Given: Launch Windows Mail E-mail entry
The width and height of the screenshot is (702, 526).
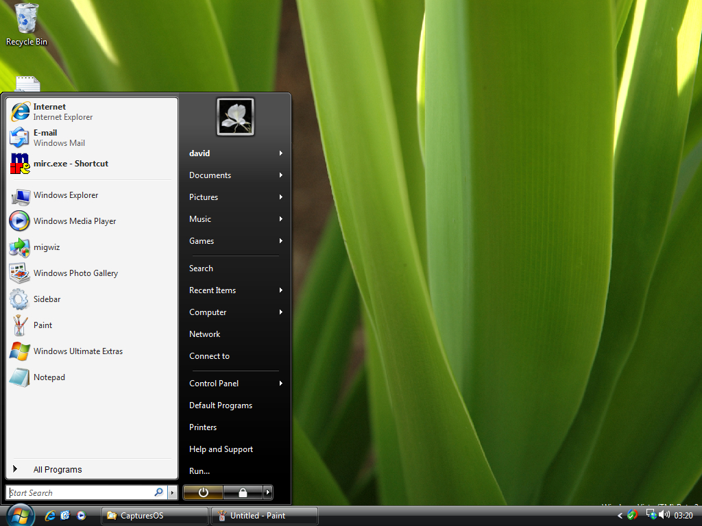Looking at the screenshot, I should pyautogui.click(x=92, y=138).
